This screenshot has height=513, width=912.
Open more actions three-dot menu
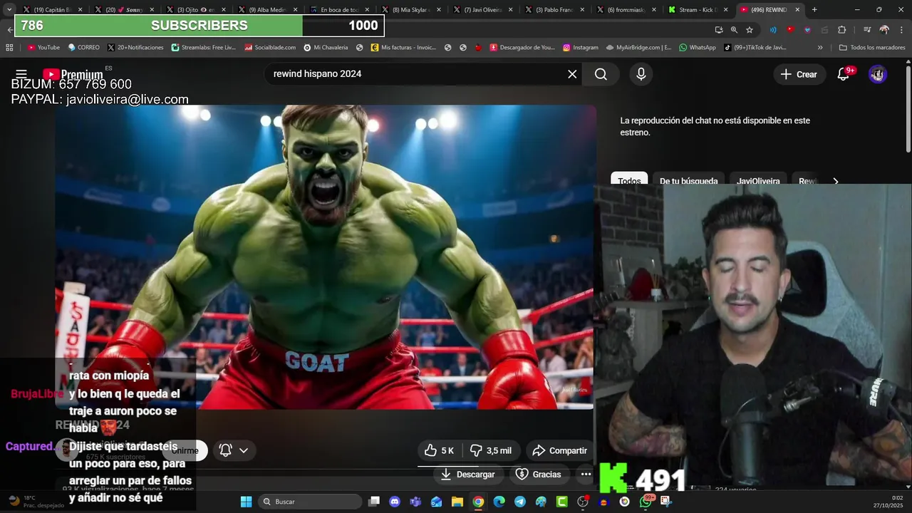pyautogui.click(x=586, y=474)
